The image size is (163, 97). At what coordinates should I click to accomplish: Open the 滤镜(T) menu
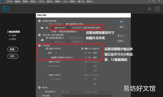coord(58,2)
